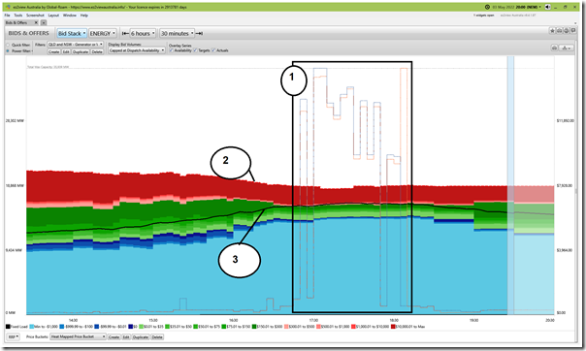Open the Help menu

[x=84, y=16]
